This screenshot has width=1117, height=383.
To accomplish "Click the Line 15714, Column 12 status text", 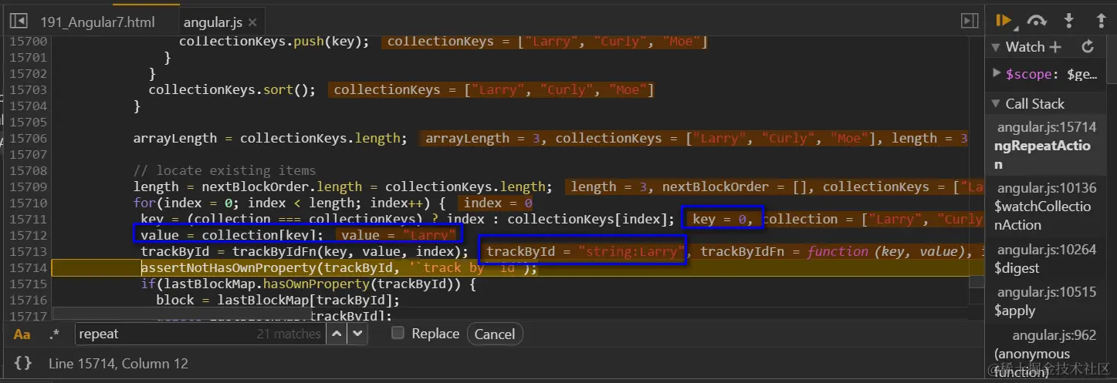I will [118, 363].
